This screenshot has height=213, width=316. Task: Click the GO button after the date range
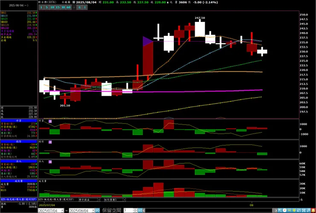tap(97, 210)
